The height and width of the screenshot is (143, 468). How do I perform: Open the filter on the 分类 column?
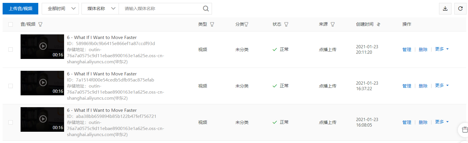246,24
